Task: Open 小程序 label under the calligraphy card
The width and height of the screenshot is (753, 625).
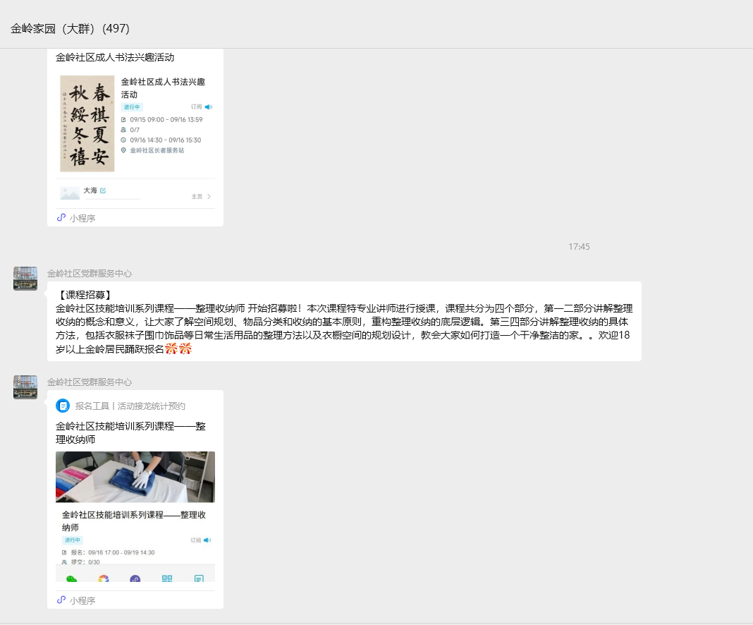Action: 82,218
